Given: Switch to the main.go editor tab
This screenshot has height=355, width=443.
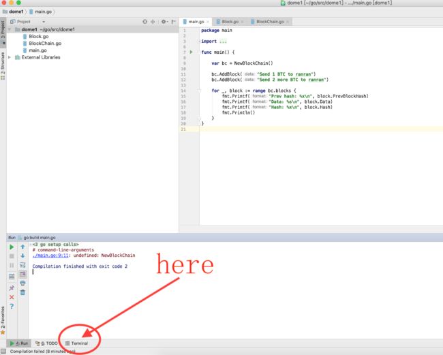Looking at the screenshot, I should [194, 22].
